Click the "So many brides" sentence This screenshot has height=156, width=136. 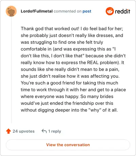pos(97,96)
